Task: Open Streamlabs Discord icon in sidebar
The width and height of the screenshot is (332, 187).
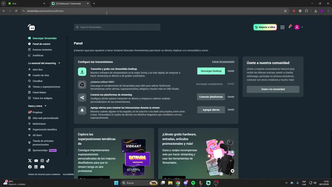Action: (42, 167)
